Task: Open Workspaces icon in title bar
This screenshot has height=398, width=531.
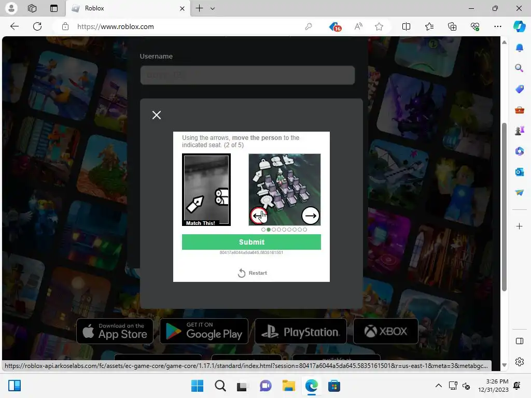Action: tap(32, 8)
